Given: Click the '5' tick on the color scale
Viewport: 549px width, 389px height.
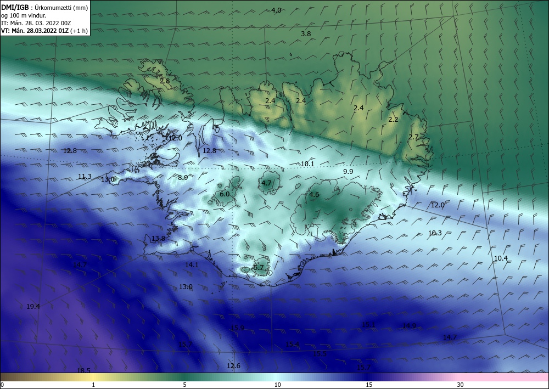Looking at the screenshot, I should pos(184,385).
